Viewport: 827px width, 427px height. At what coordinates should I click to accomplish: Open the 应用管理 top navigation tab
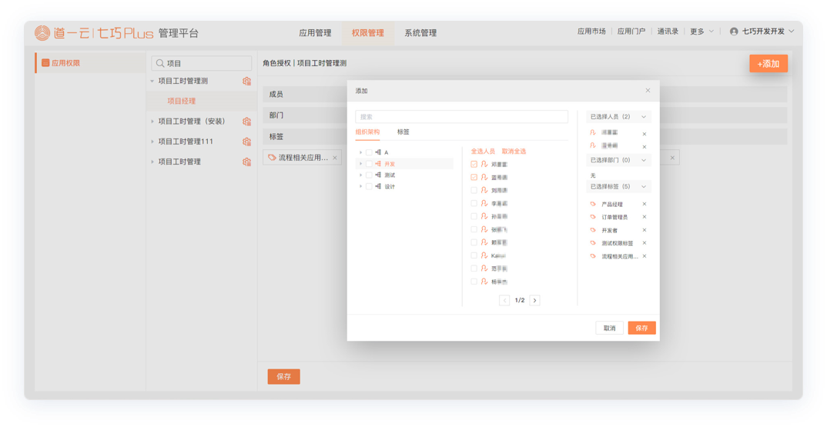point(315,33)
